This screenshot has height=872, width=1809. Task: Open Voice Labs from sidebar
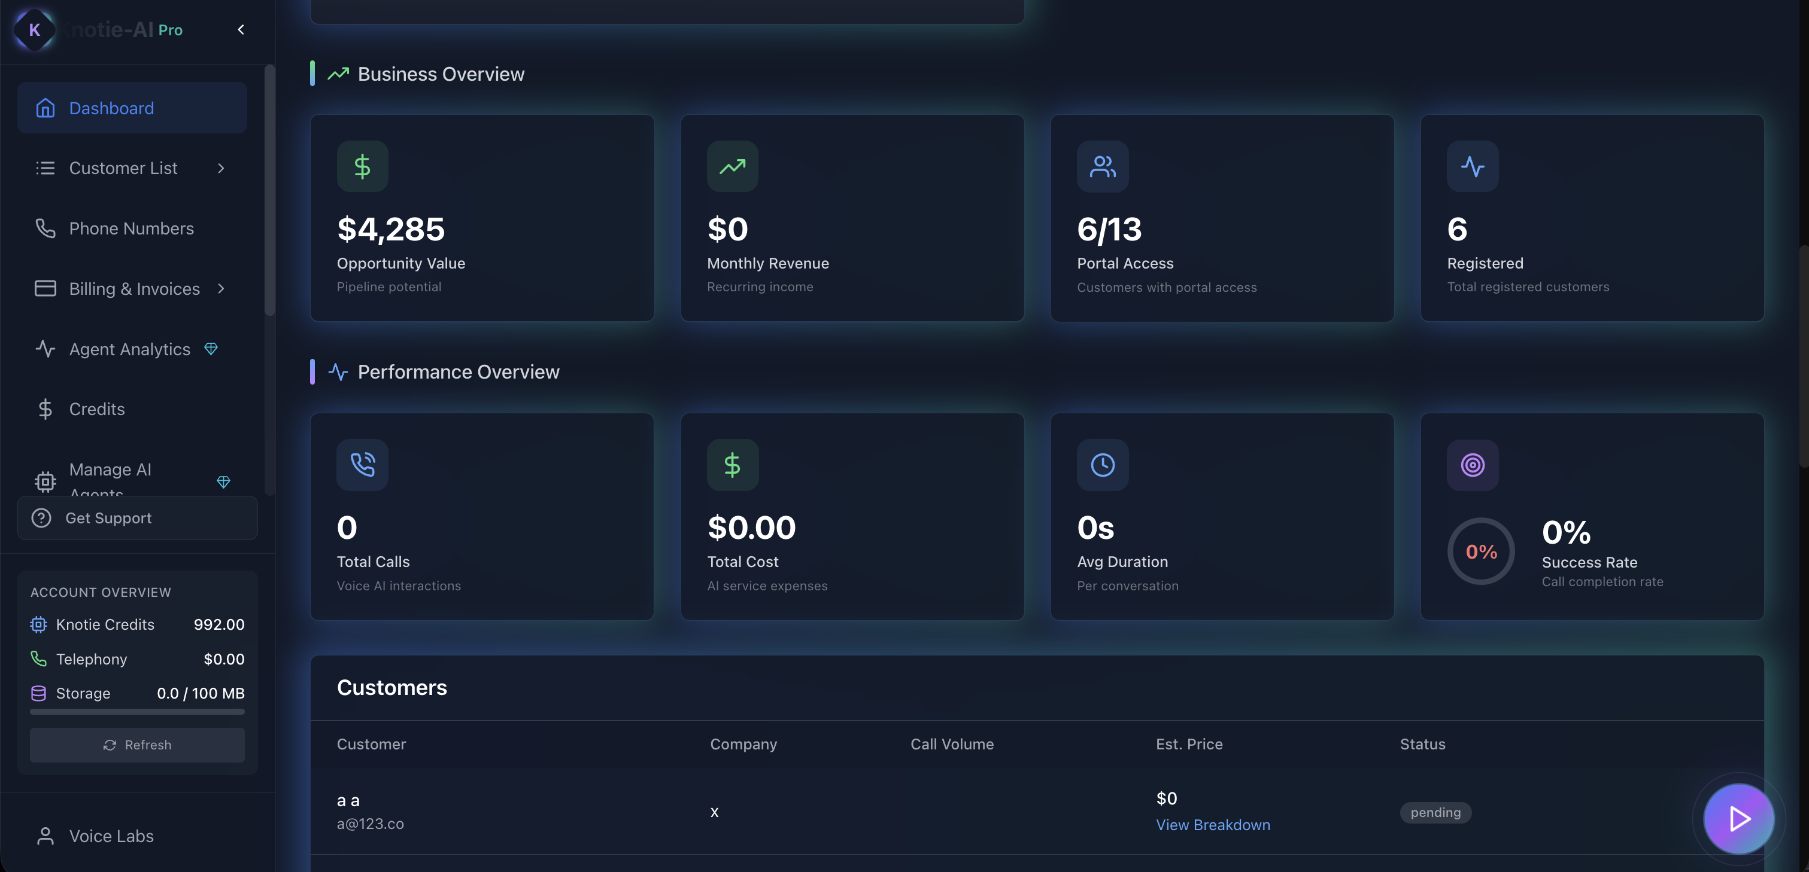click(111, 836)
